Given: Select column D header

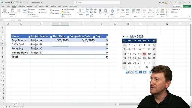Looking at the screenshot, I should pos(61,24).
